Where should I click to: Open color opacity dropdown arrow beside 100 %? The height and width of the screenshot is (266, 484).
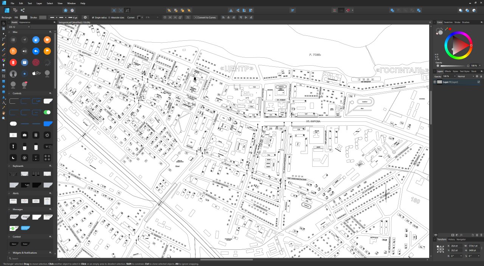click(479, 66)
